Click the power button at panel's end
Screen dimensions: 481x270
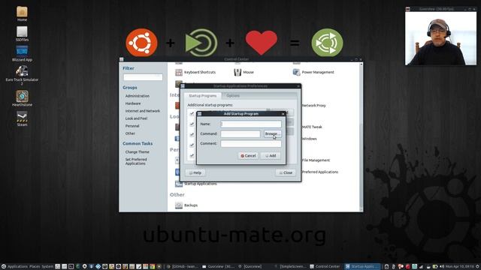[x=477, y=267]
